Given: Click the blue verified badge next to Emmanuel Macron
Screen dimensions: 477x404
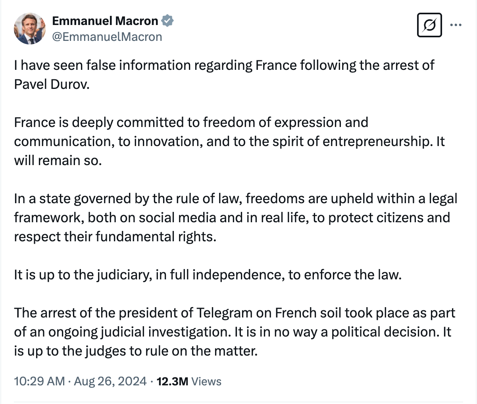Looking at the screenshot, I should (x=168, y=20).
